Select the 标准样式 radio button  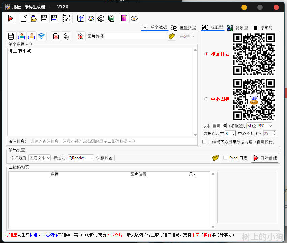tap(206, 54)
